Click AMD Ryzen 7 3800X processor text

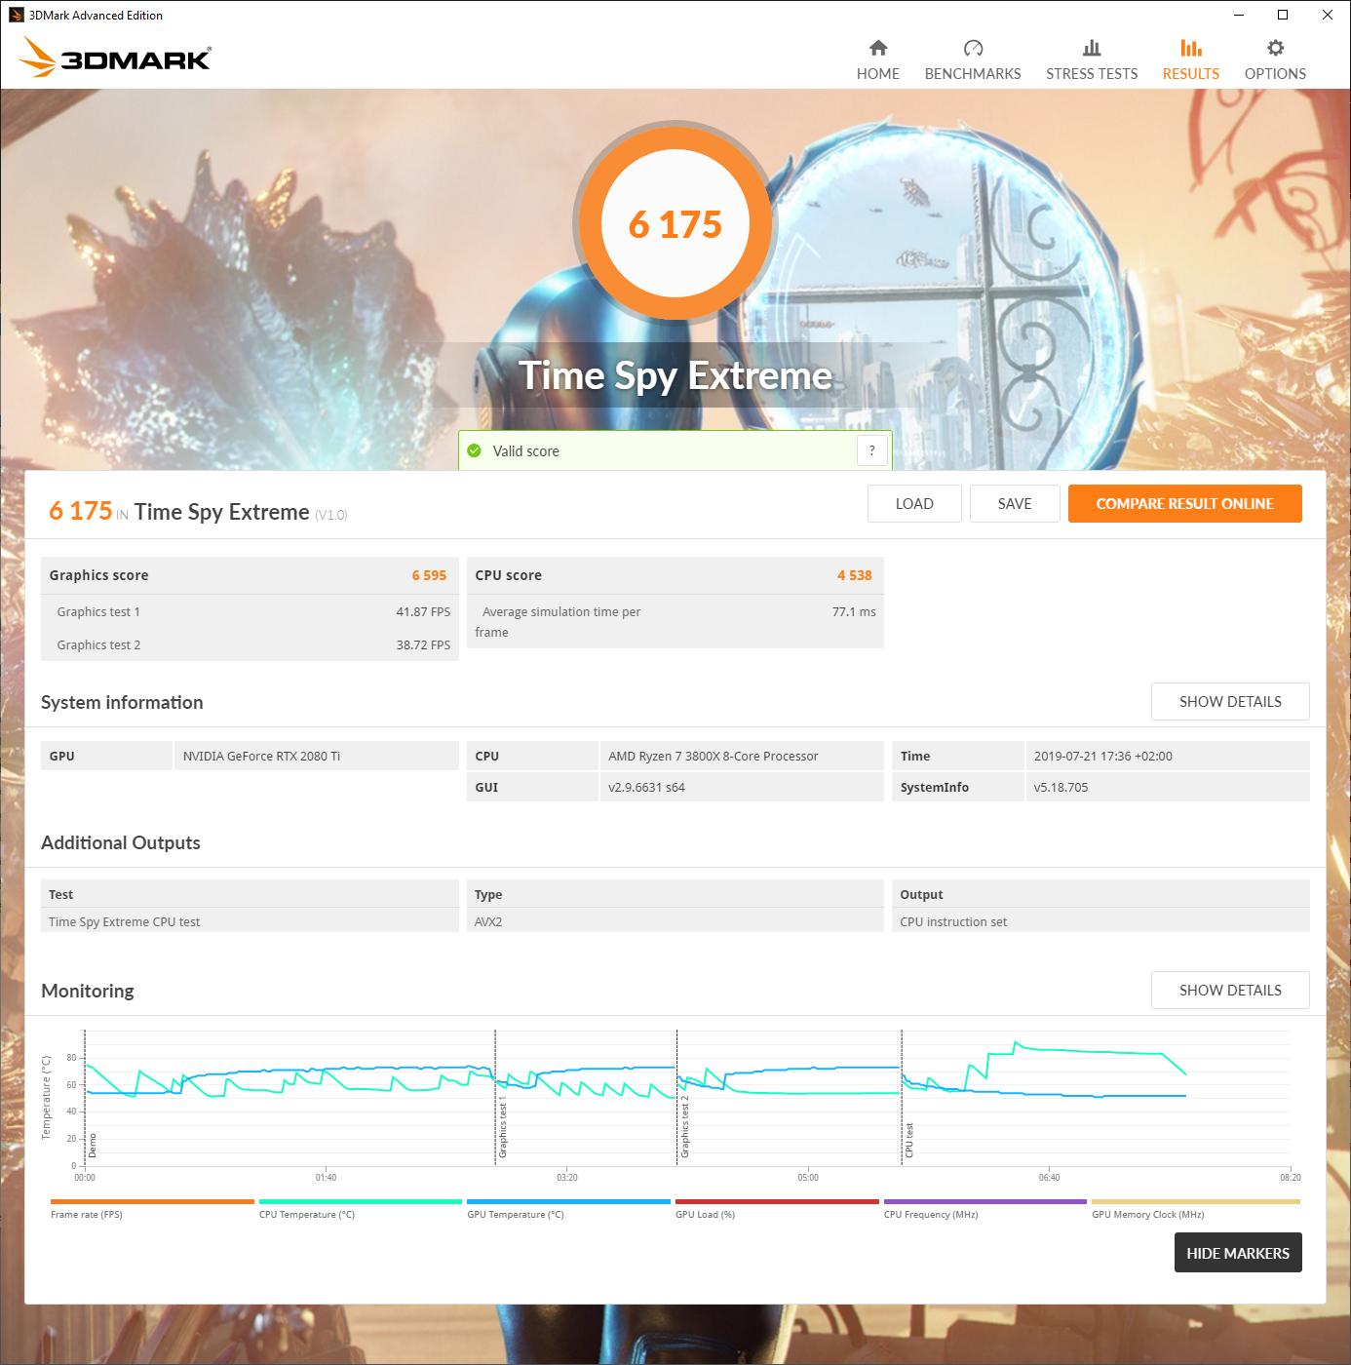714,757
